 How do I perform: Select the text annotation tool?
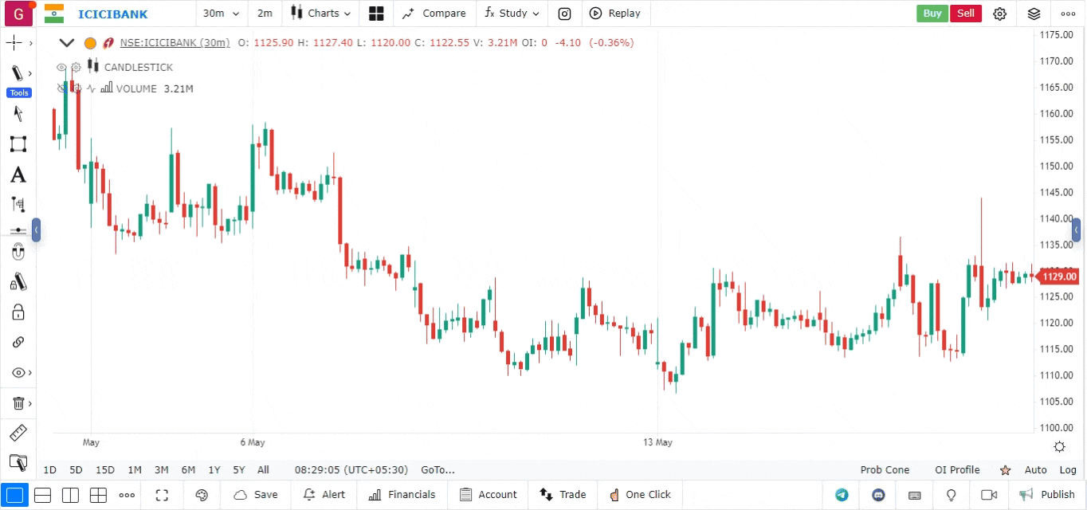[18, 175]
